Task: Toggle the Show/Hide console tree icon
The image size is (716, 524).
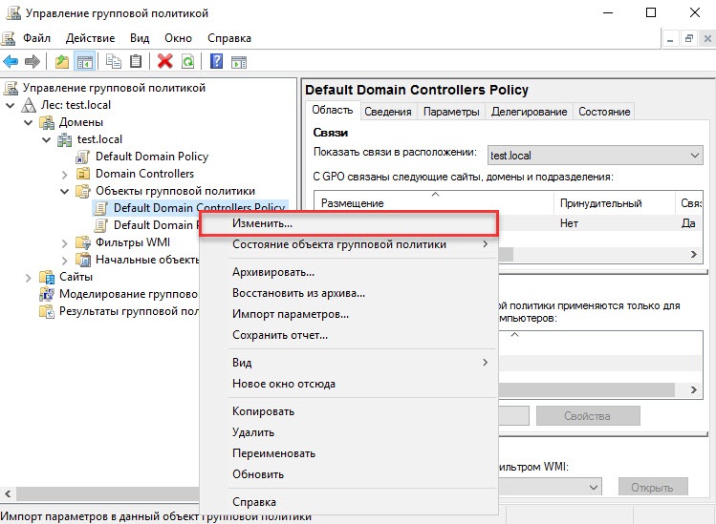Action: (x=84, y=62)
